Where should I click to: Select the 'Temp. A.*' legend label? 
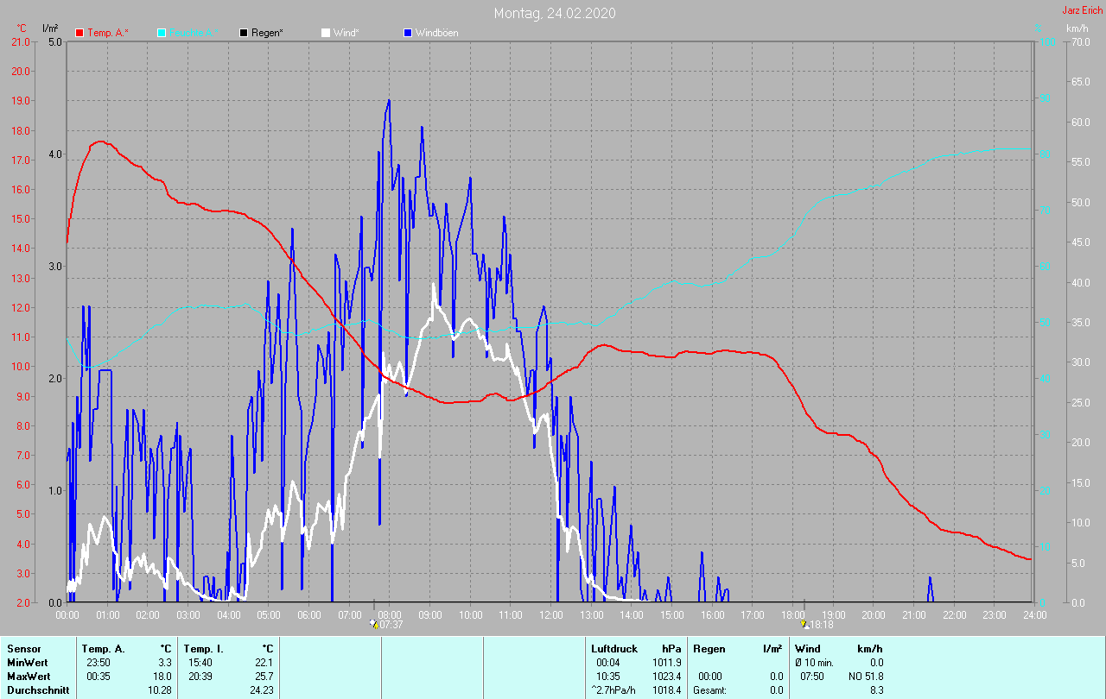tap(108, 33)
